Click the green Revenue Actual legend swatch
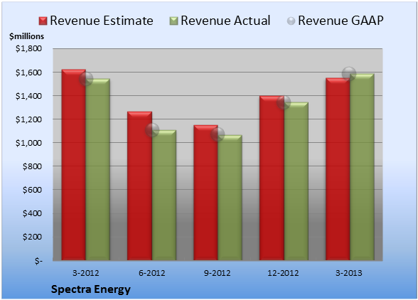Viewport: 418px width, 300px height. [173, 21]
